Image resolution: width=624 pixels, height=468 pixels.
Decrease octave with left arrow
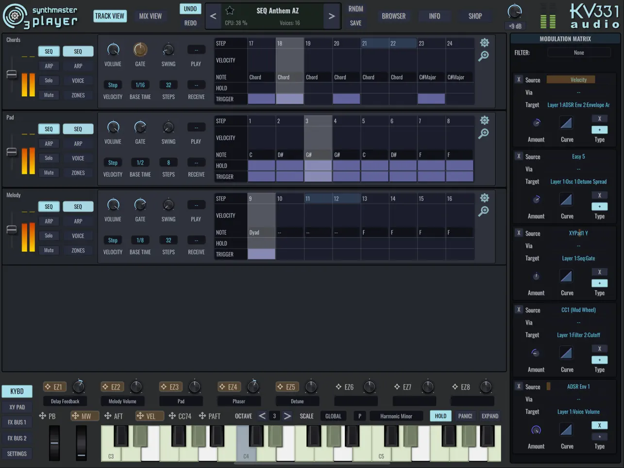click(262, 416)
